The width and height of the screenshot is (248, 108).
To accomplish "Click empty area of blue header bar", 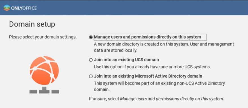I will coord(142,8).
